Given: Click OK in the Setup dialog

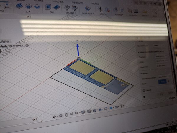Looking at the screenshot, I should (162, 94).
